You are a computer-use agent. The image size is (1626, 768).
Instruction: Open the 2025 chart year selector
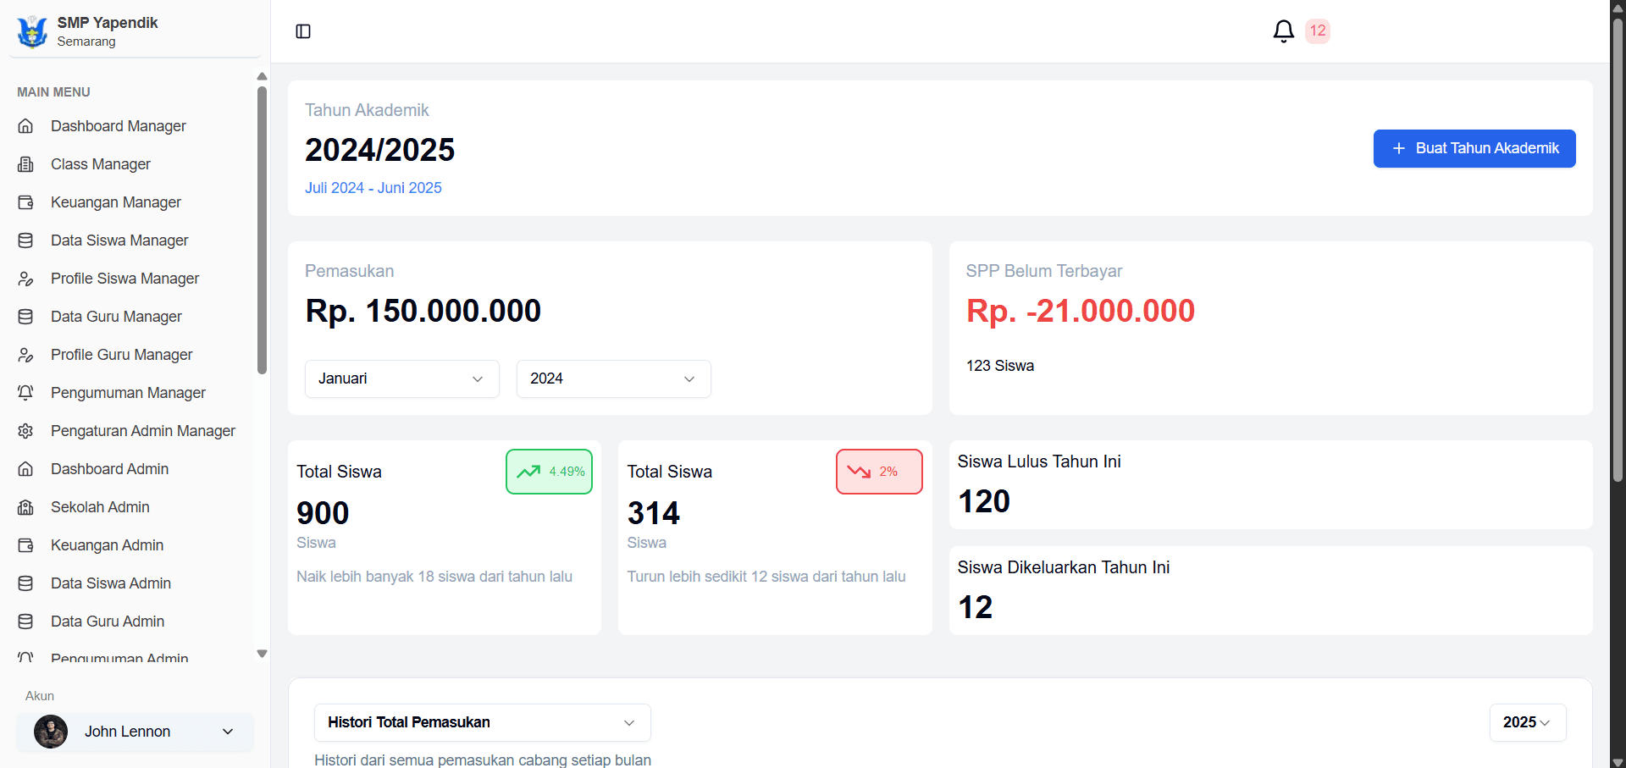(x=1527, y=722)
